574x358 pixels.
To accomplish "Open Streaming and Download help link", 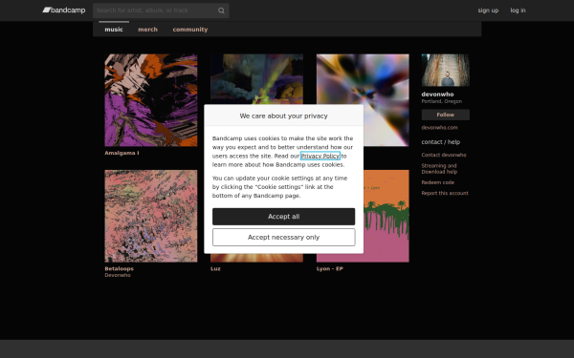I will click(x=439, y=168).
